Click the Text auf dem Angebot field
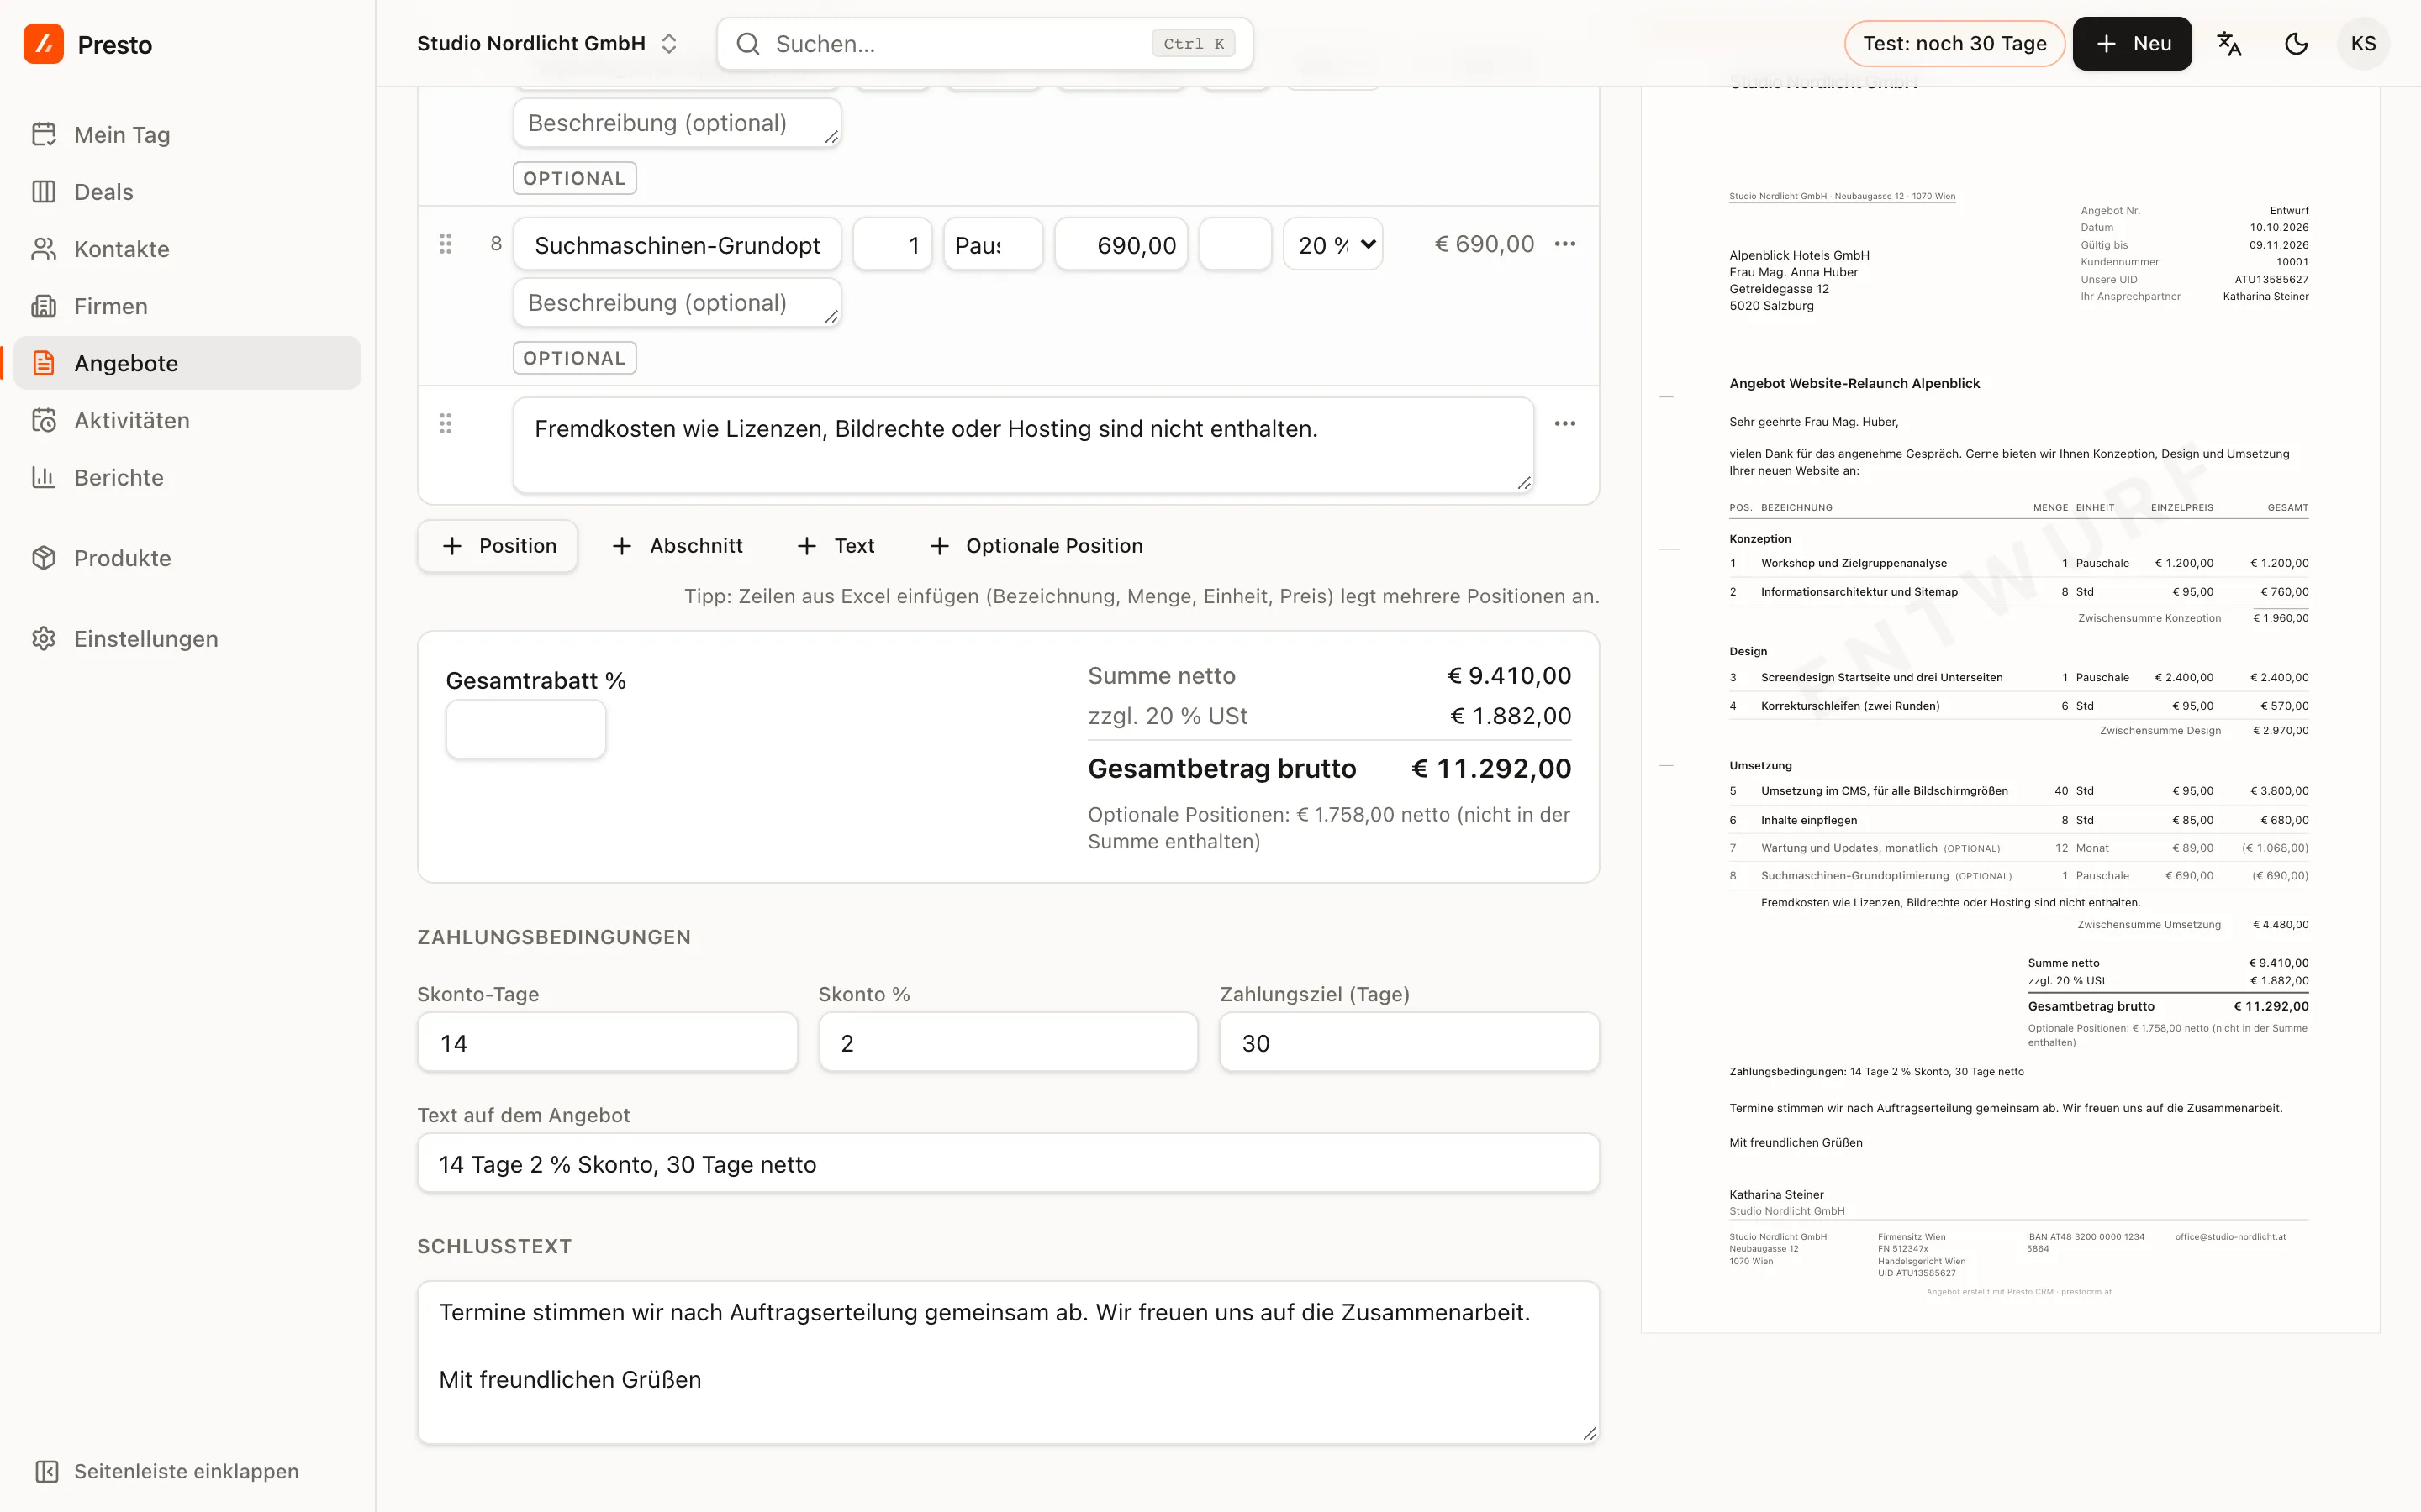Viewport: 2421px width, 1512px height. tap(1007, 1164)
